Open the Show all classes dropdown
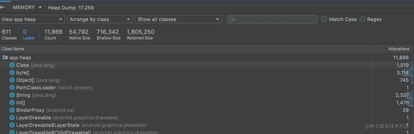Image resolution: width=414 pixels, height=134 pixels. 178,19
